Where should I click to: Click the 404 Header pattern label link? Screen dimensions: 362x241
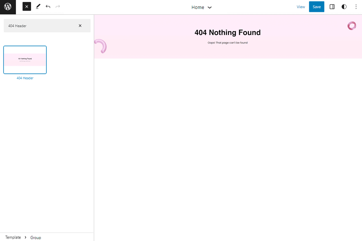pyautogui.click(x=25, y=78)
